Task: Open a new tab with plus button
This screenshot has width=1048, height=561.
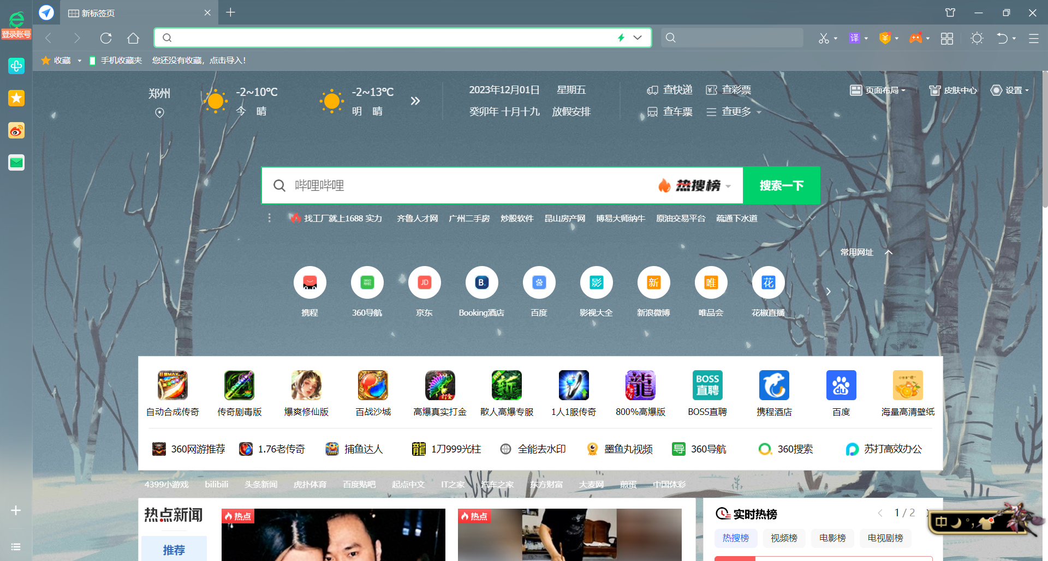Action: (x=230, y=13)
